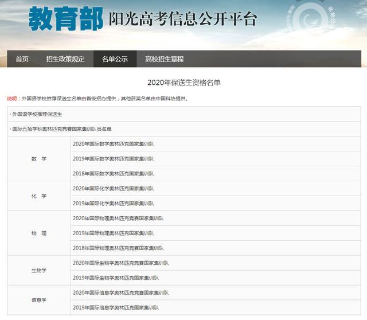Image resolution: width=367 pixels, height=320 pixels.
Task: Click the note text about 省级招办 and 中国科协
Action: click(105, 99)
